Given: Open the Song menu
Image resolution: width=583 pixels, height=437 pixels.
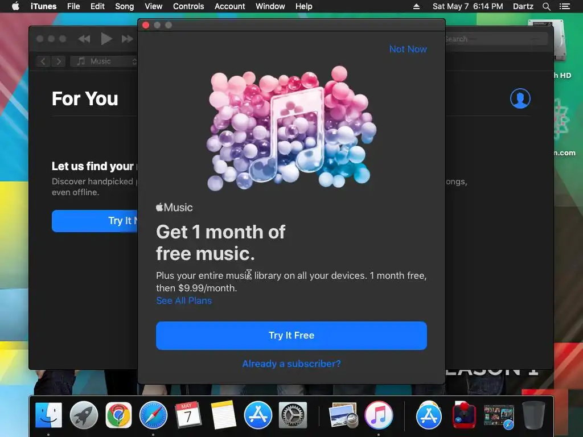Looking at the screenshot, I should 124,6.
